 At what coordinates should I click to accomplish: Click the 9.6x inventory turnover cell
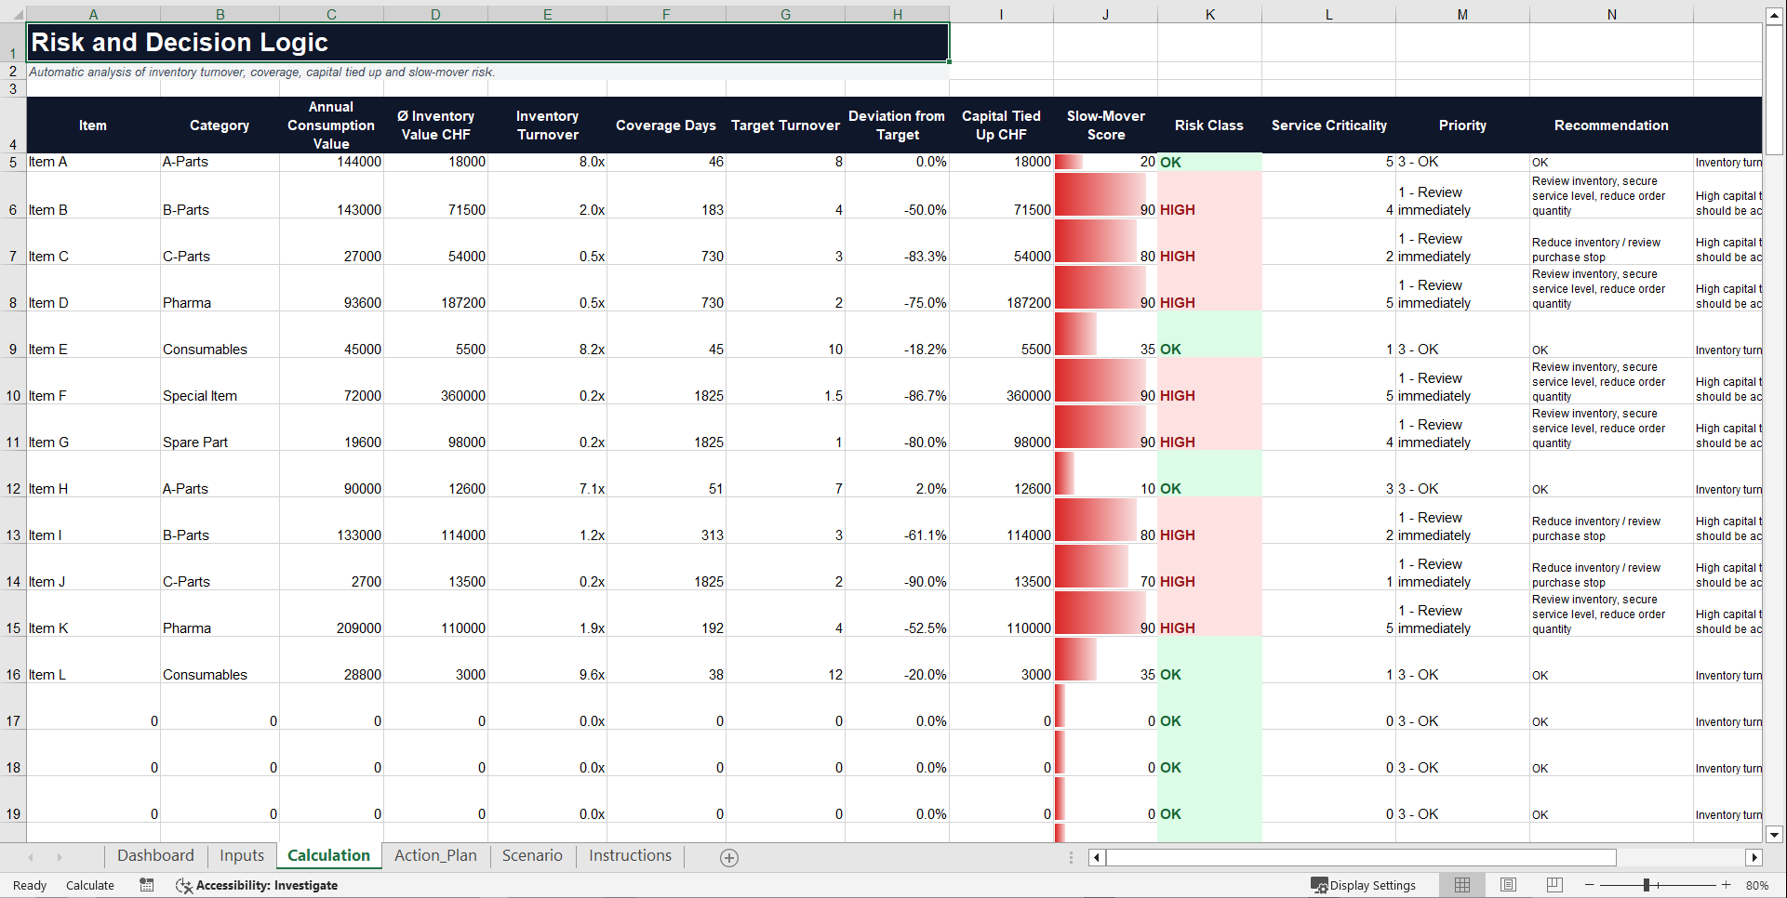click(547, 660)
